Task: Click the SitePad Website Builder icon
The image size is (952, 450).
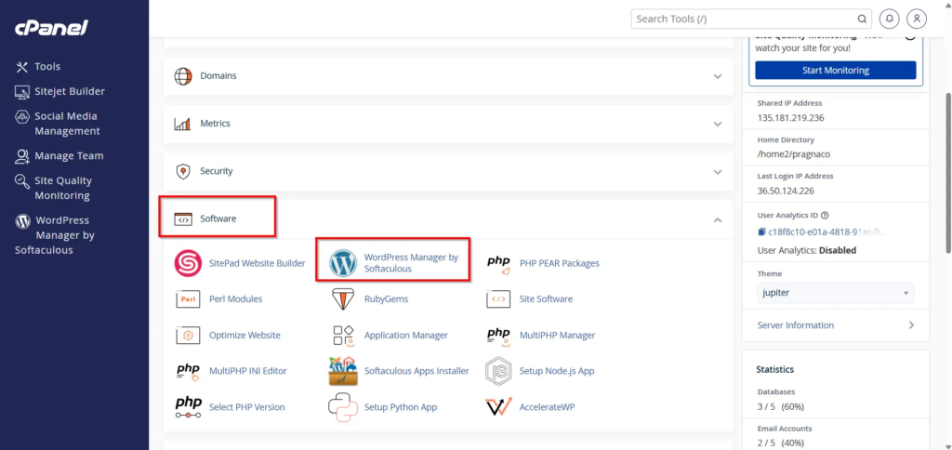Action: pos(188,263)
